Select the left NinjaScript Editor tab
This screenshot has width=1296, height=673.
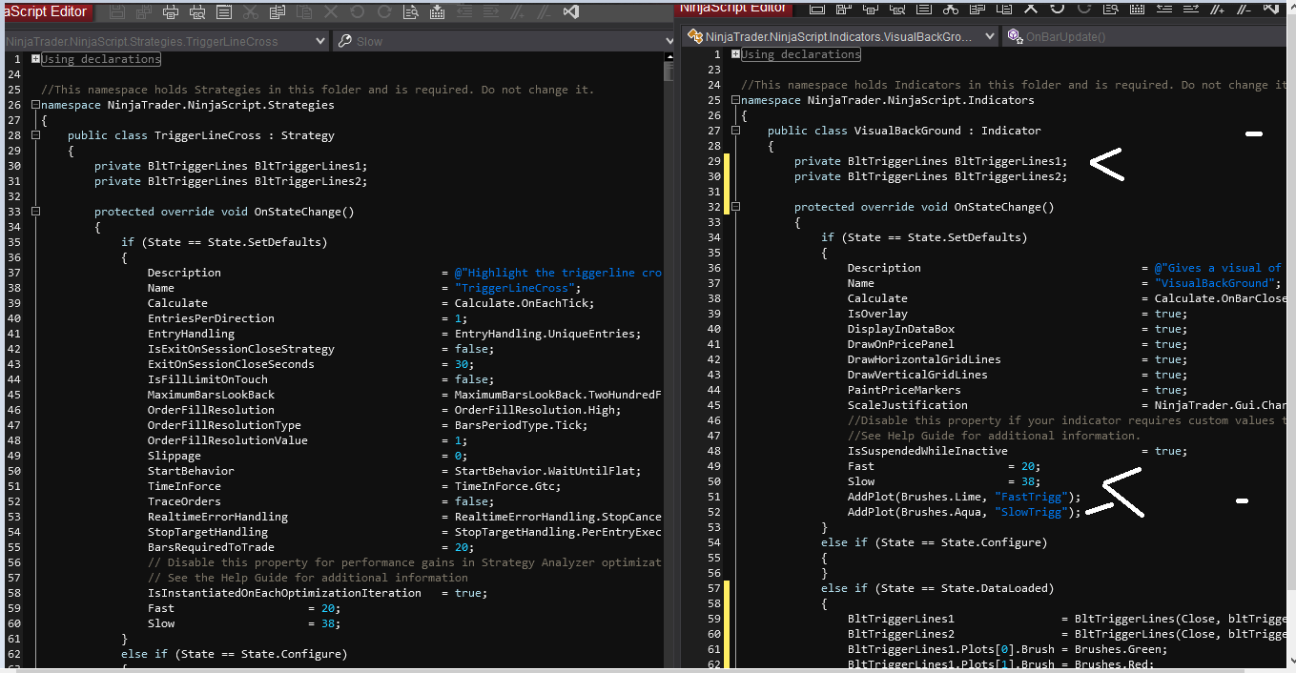[46, 11]
